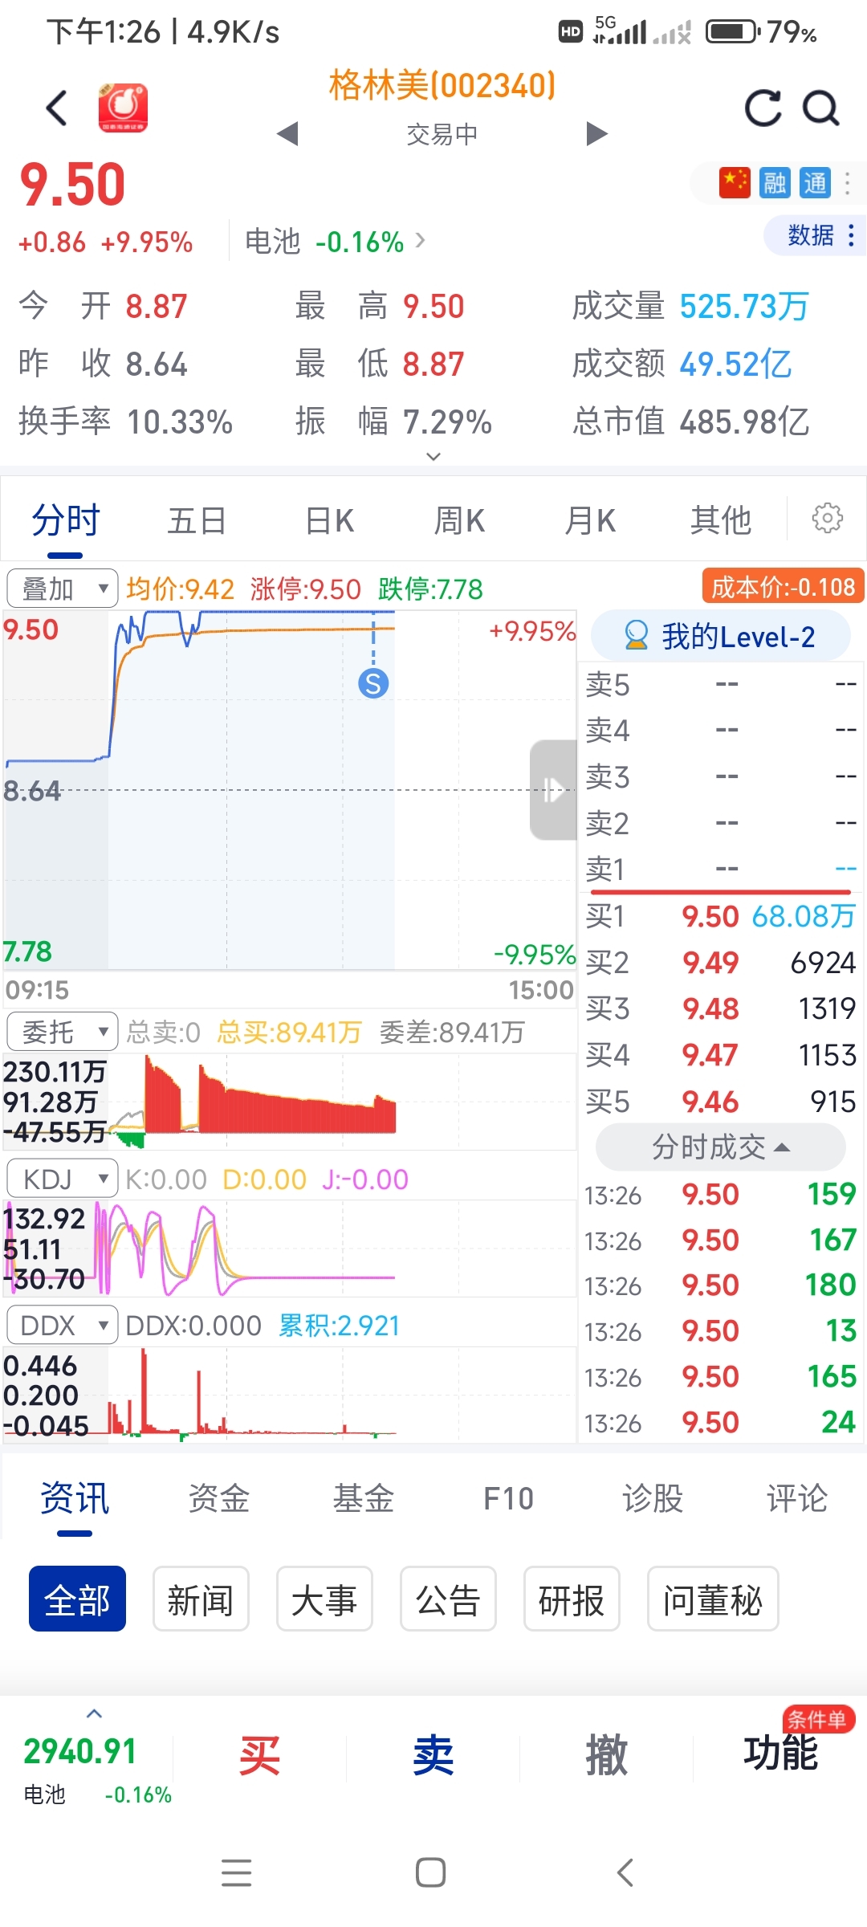Select 买3 bid price 9.48
The width and height of the screenshot is (867, 1927).
(x=720, y=1008)
